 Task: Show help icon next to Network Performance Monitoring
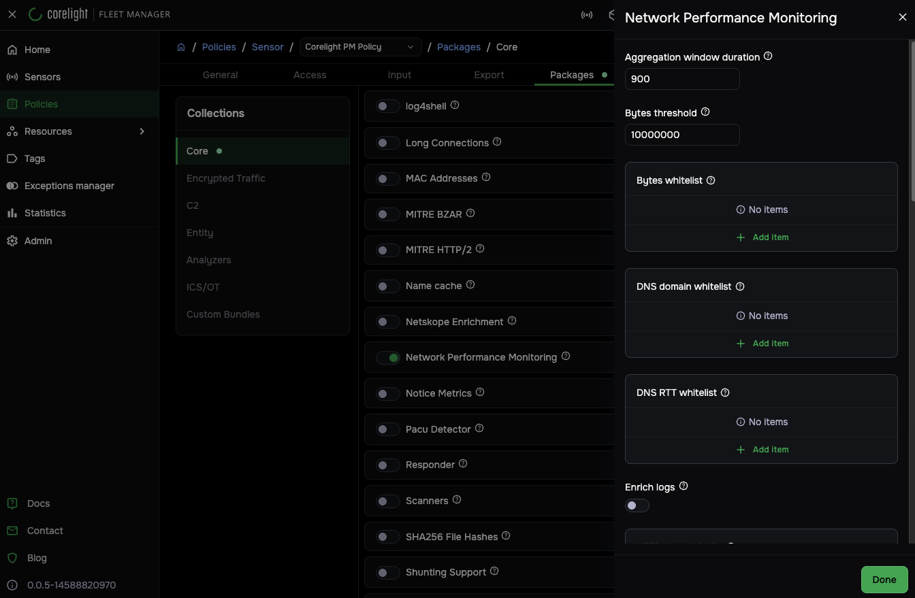point(566,356)
